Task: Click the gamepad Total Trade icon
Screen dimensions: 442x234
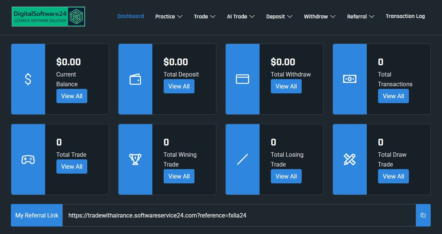Action: coord(28,159)
